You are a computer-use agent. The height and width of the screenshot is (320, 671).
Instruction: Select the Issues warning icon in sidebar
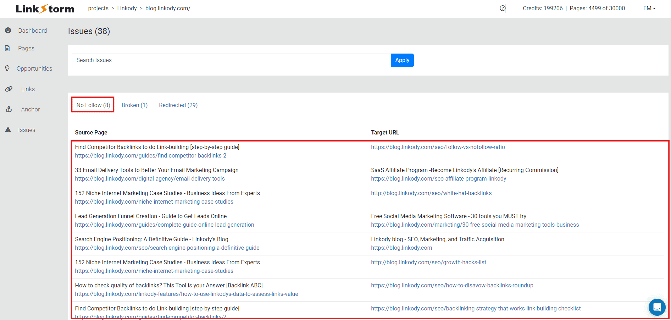pyautogui.click(x=8, y=129)
